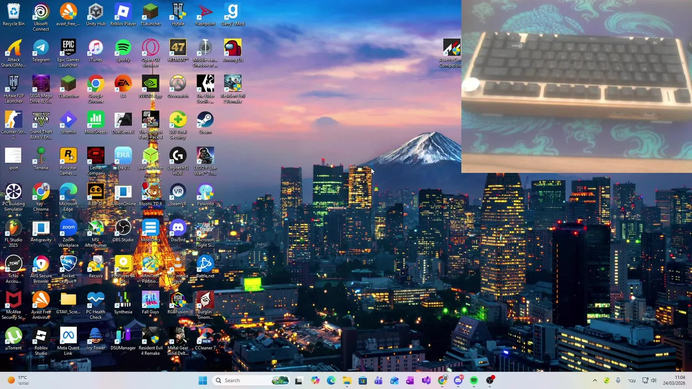Launch OBS Studio from the desktop
The width and height of the screenshot is (692, 389).
coord(123,231)
